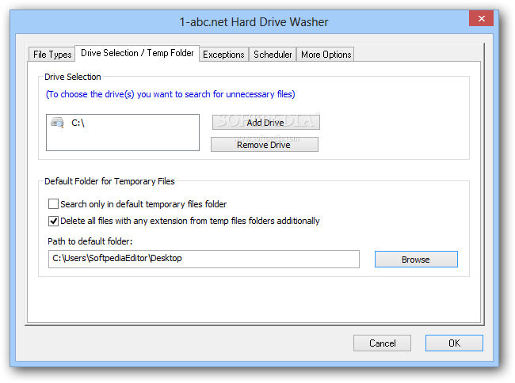This screenshot has height=383, width=515.
Task: Click the Add Drive button
Action: point(265,123)
